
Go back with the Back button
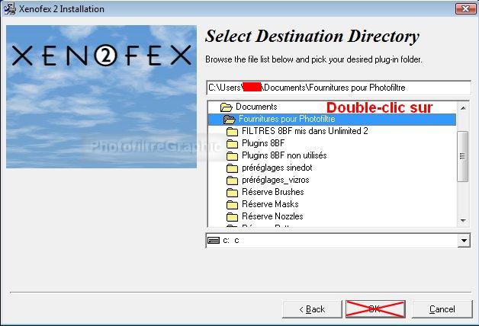pyautogui.click(x=312, y=309)
